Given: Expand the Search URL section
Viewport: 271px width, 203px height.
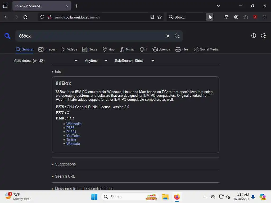Looking at the screenshot, I should pyautogui.click(x=63, y=176).
